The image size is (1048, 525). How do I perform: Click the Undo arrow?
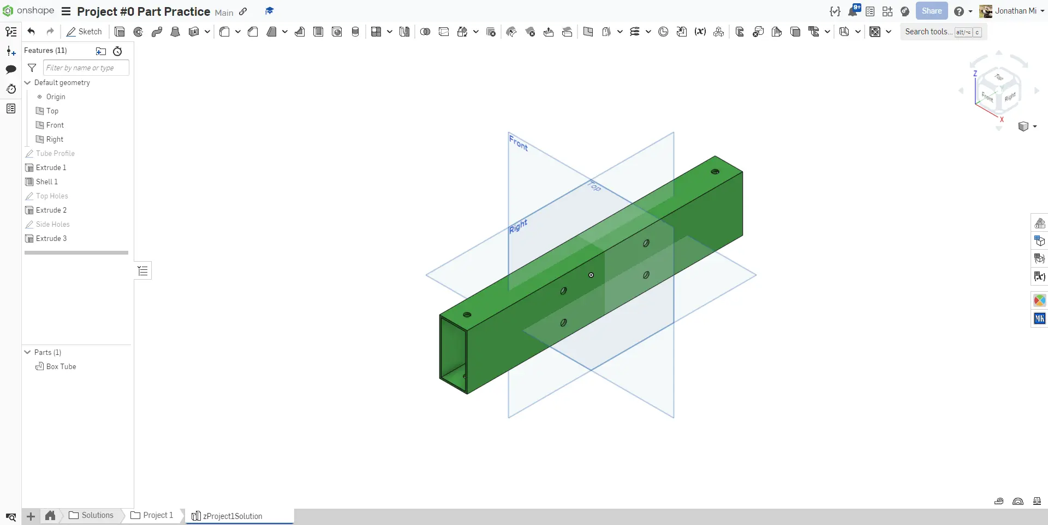[31, 32]
